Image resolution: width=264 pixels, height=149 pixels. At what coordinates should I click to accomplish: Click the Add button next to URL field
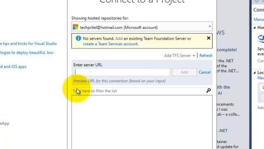point(184,72)
